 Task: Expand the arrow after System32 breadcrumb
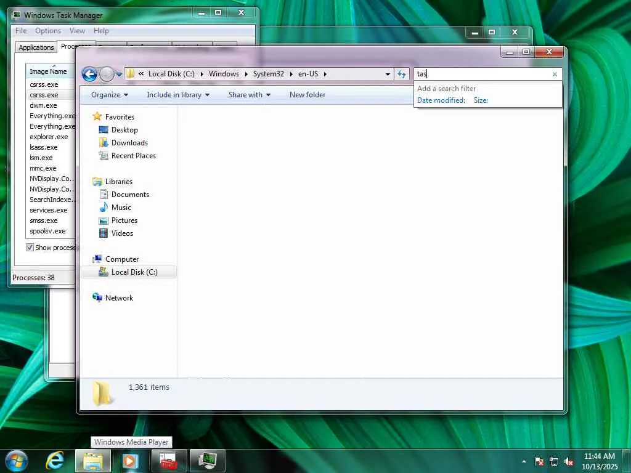pos(291,75)
